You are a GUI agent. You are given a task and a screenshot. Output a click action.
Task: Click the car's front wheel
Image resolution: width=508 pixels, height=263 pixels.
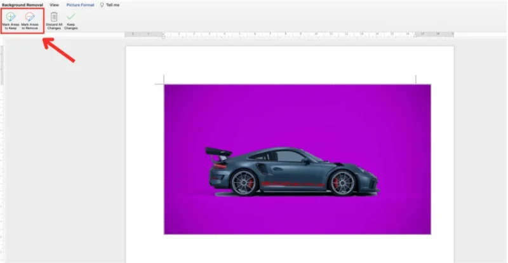pos(342,183)
